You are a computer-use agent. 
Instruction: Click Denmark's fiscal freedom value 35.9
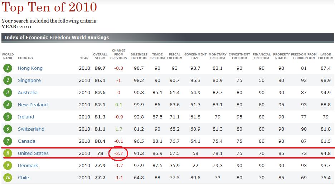(x=175, y=166)
